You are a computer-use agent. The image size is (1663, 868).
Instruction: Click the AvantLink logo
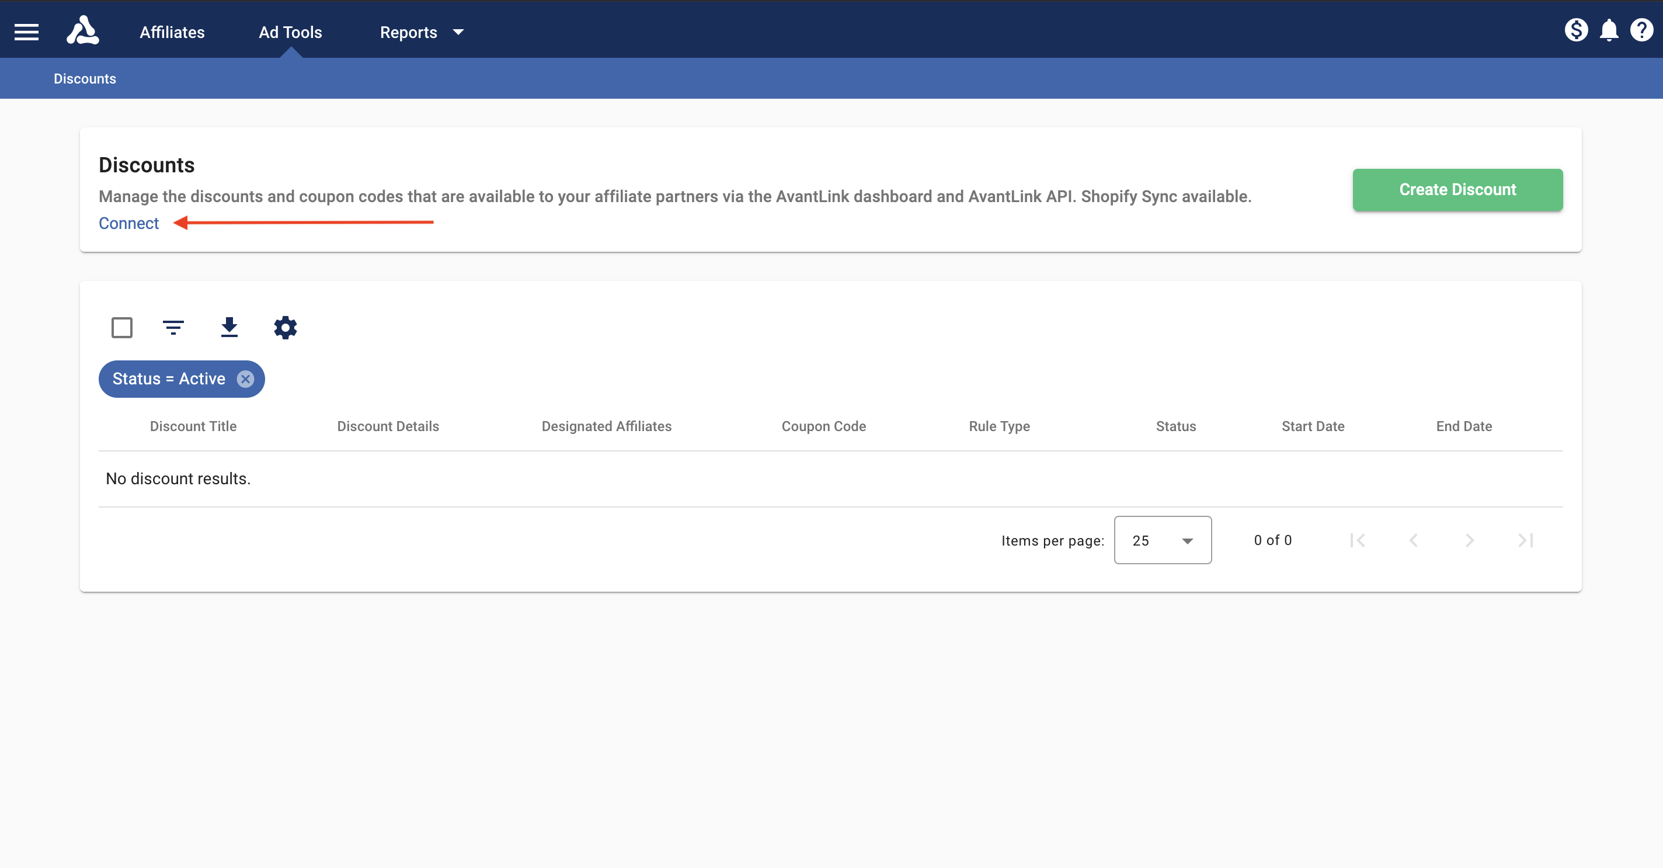pos(83,29)
